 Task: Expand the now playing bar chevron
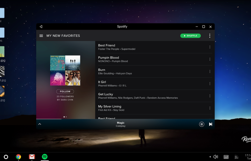point(39,124)
